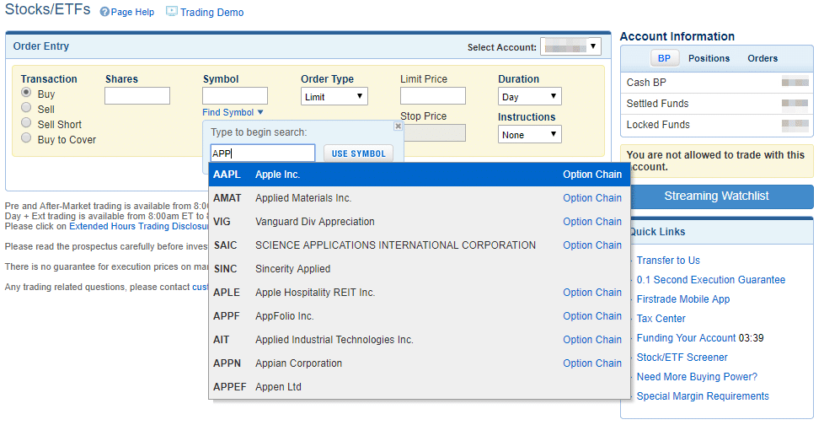Click the Symbol input field
Image resolution: width=824 pixels, height=425 pixels.
coord(235,96)
